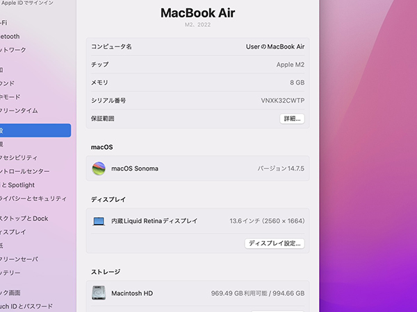Image resolution: width=417 pixels, height=312 pixels.
Task: Click the computer name field UserのMacBook Air
Action: click(x=275, y=46)
